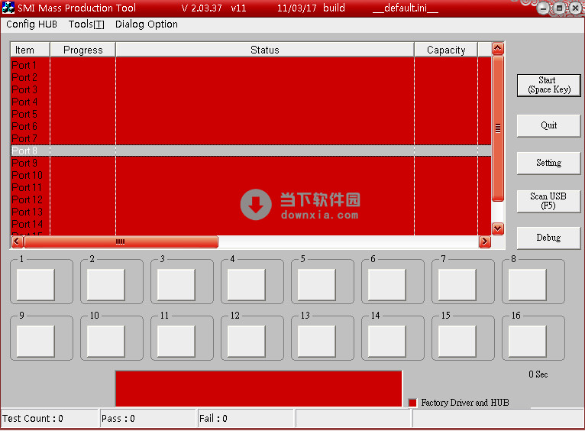Select the Port 7 row
This screenshot has height=431, width=585.
click(x=250, y=139)
